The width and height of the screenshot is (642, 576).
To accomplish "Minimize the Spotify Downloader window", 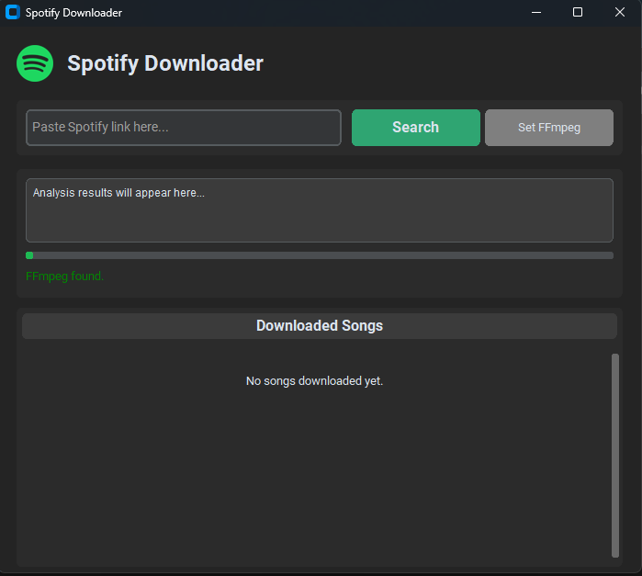I will [x=536, y=12].
